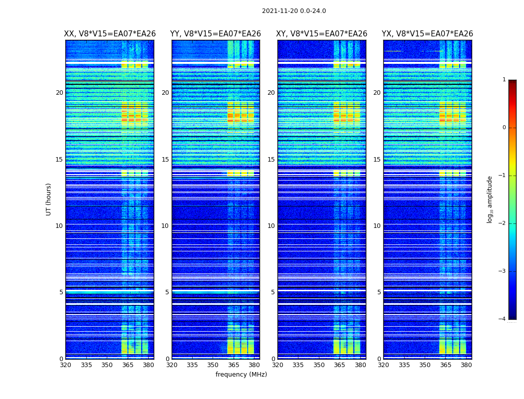Click the XY, V8*V15=EA07*EA26 panel title
Screen dimensions: 524x399
[321, 34]
